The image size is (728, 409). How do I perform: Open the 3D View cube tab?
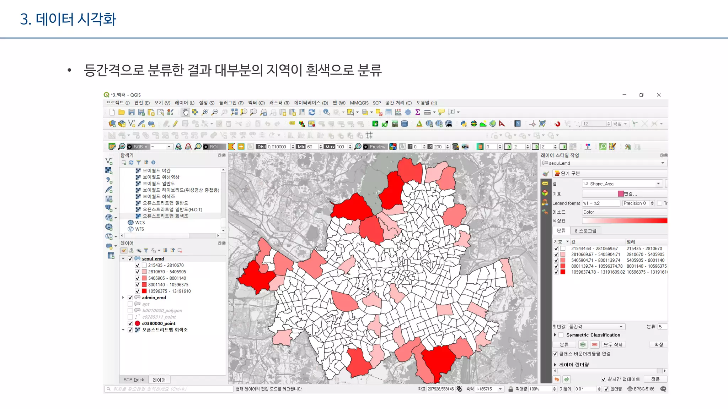click(x=545, y=193)
